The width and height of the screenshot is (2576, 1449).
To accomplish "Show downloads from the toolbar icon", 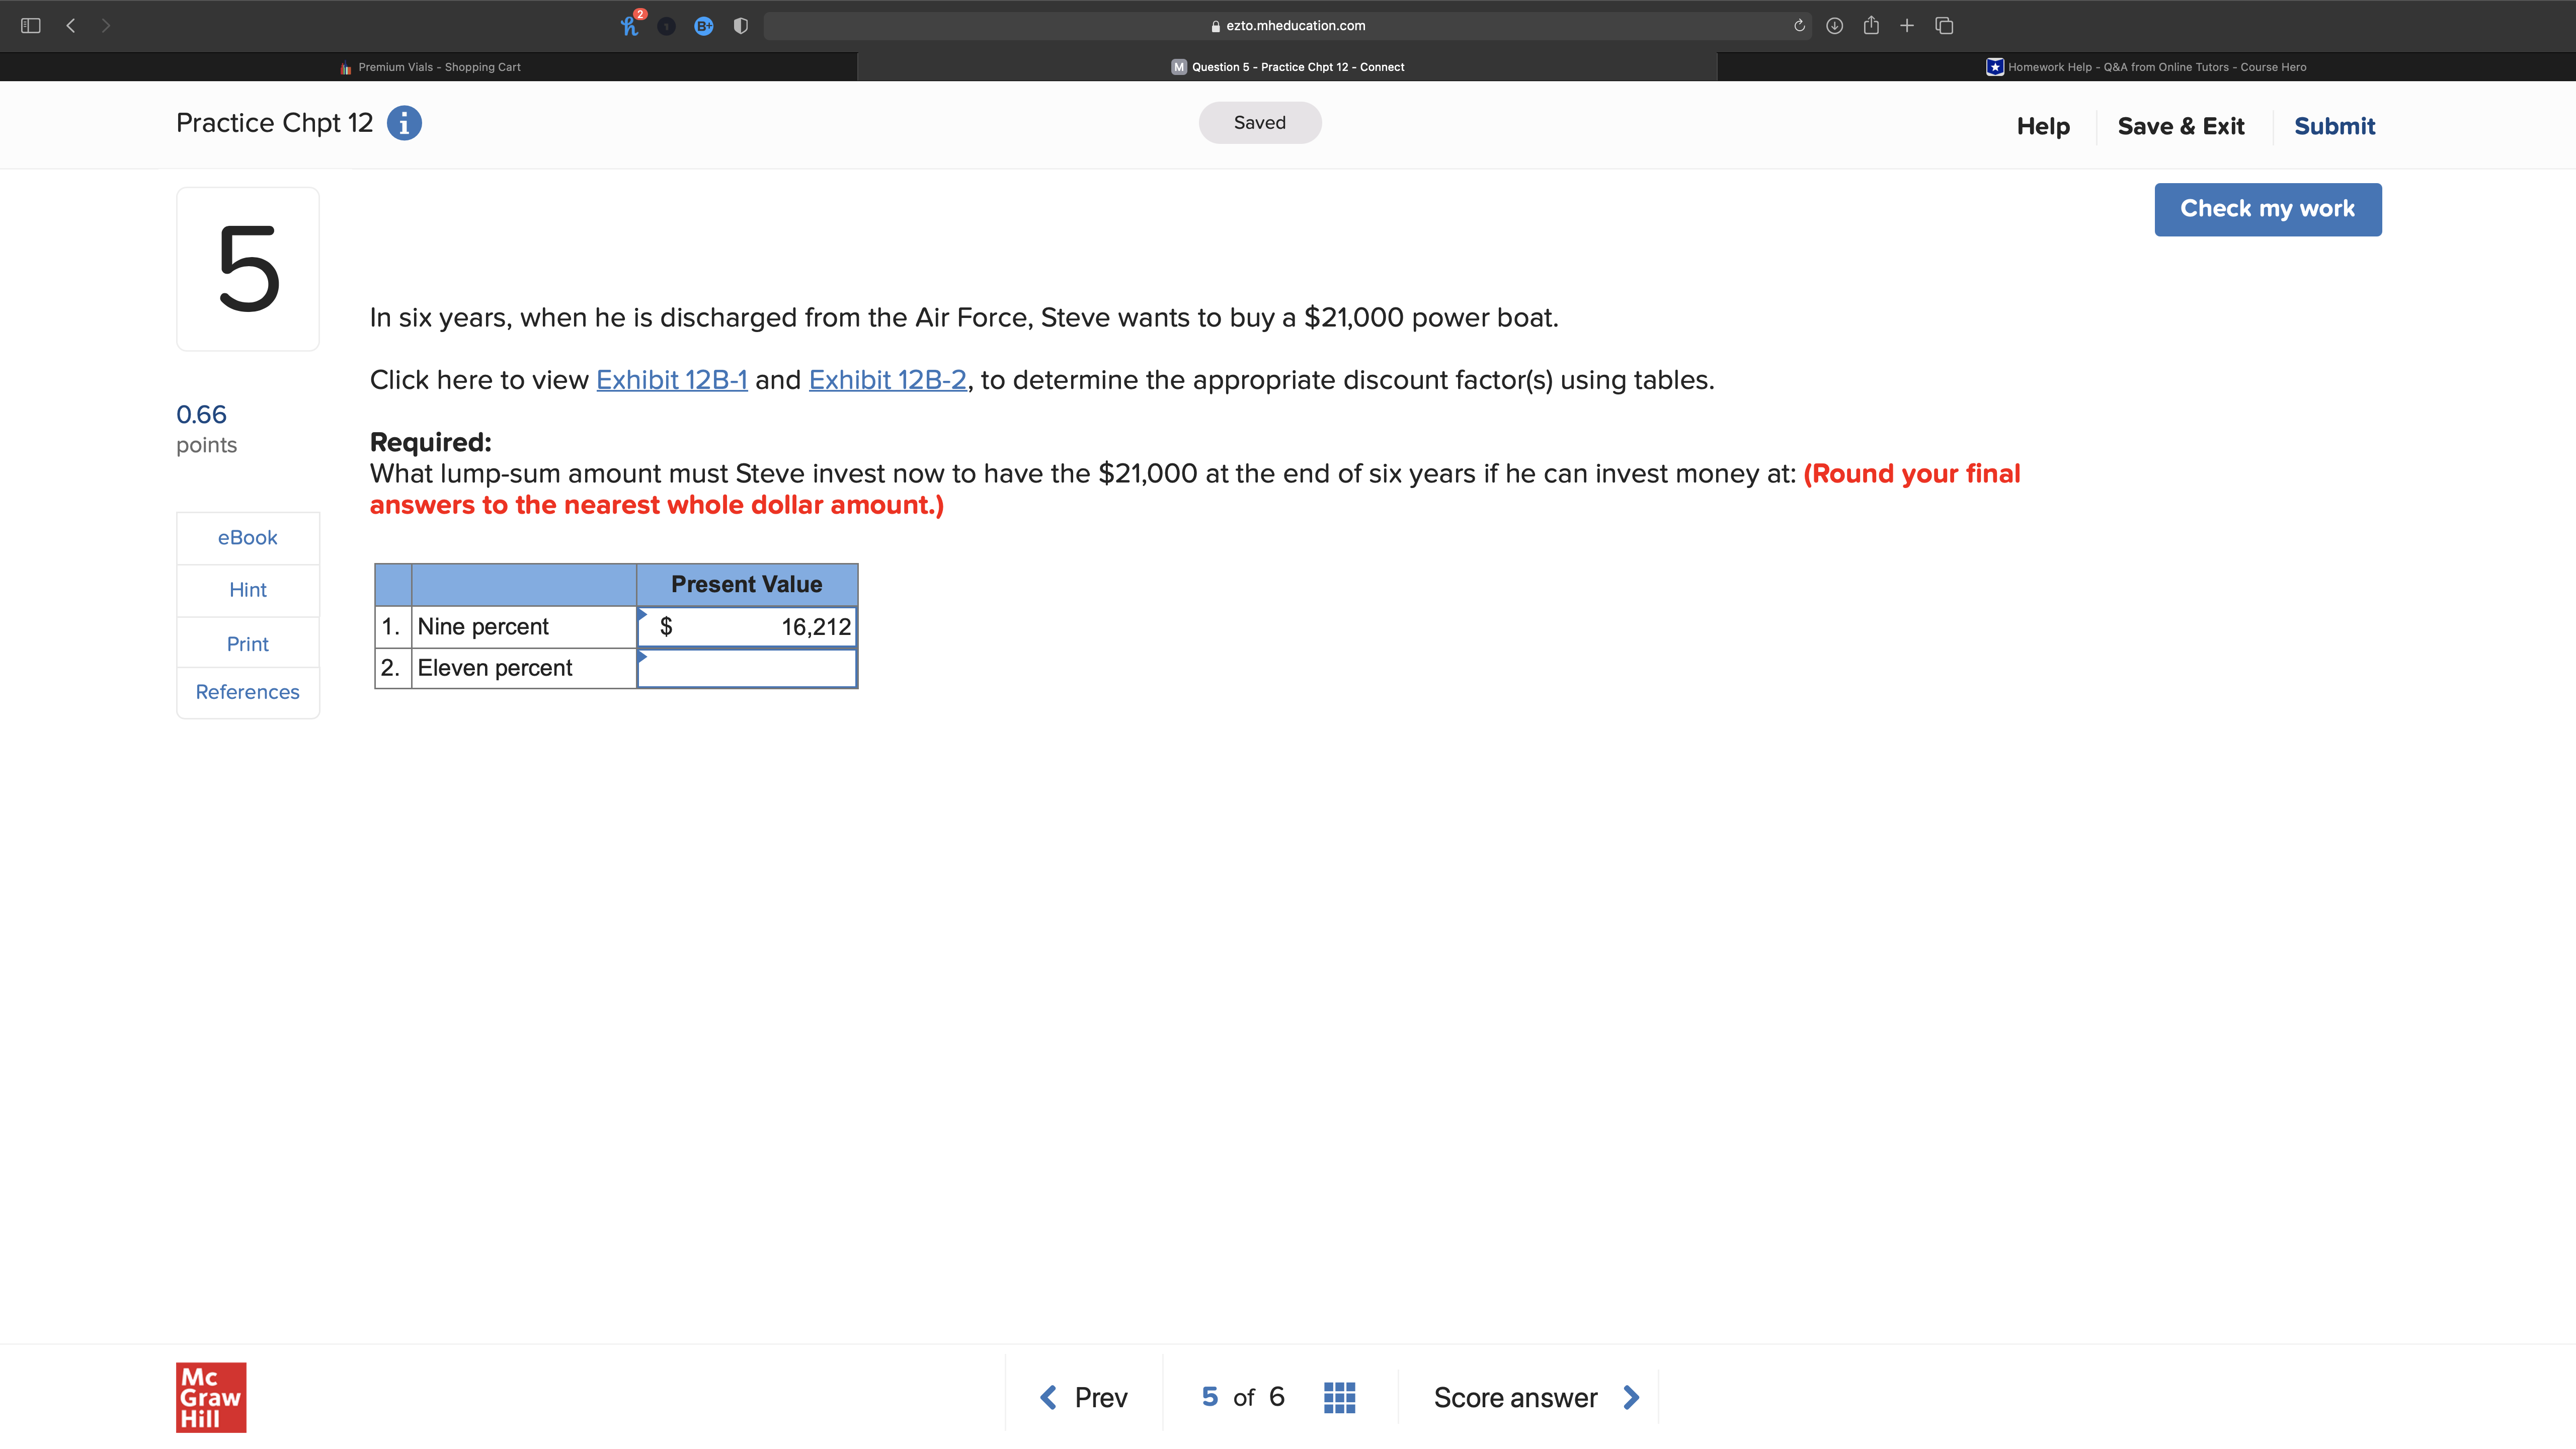I will pos(1835,25).
